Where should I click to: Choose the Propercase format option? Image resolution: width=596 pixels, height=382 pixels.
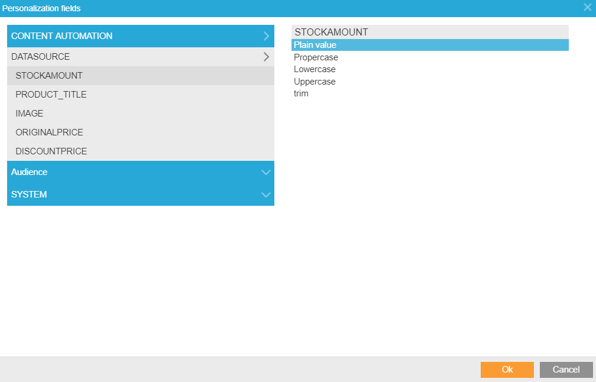click(316, 57)
